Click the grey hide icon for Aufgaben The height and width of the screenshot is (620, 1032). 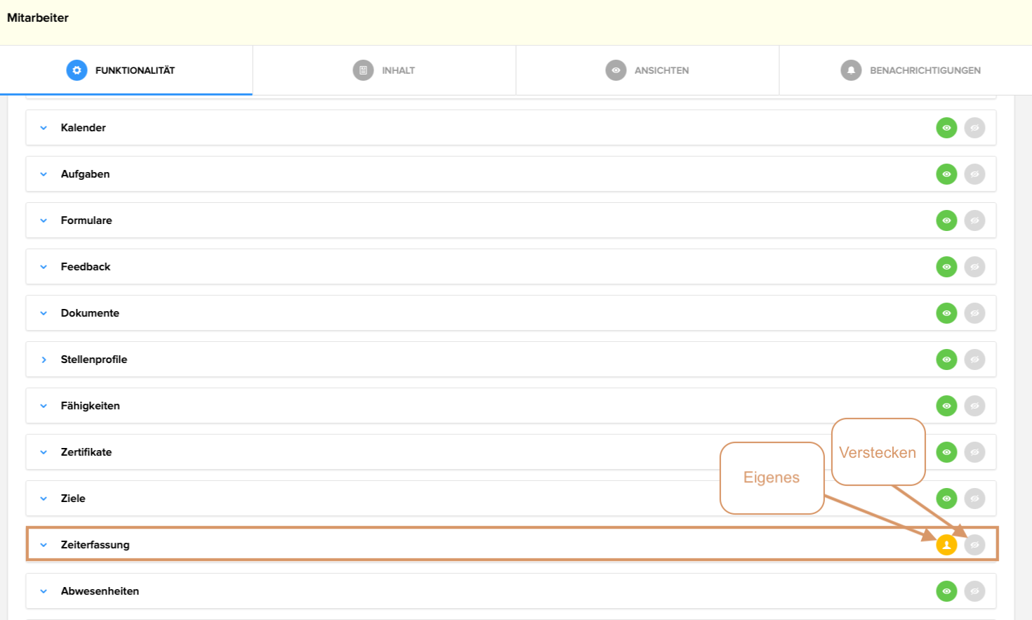[974, 174]
